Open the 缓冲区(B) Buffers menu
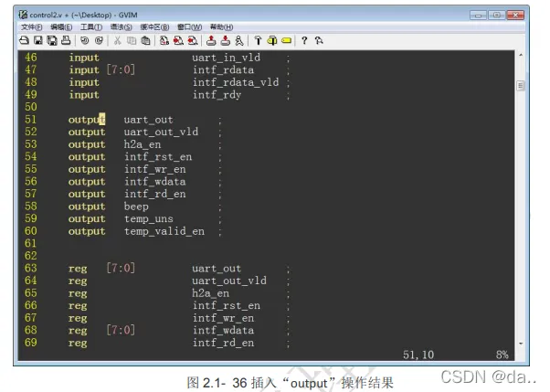This screenshot has width=550, height=392. (154, 27)
